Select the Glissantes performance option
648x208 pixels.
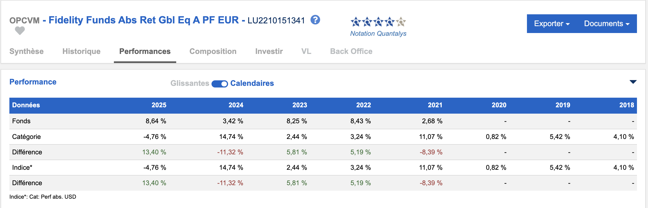coord(190,83)
